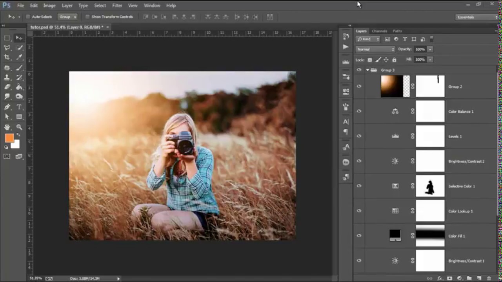This screenshot has height=282, width=502.
Task: Select the Eraser tool
Action: point(7,87)
